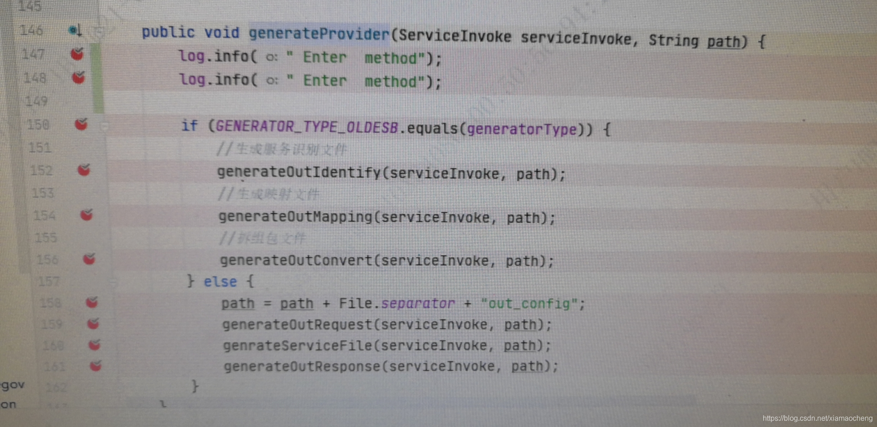Image resolution: width=877 pixels, height=427 pixels.
Task: Click the "out_config" string literal
Action: coord(529,304)
